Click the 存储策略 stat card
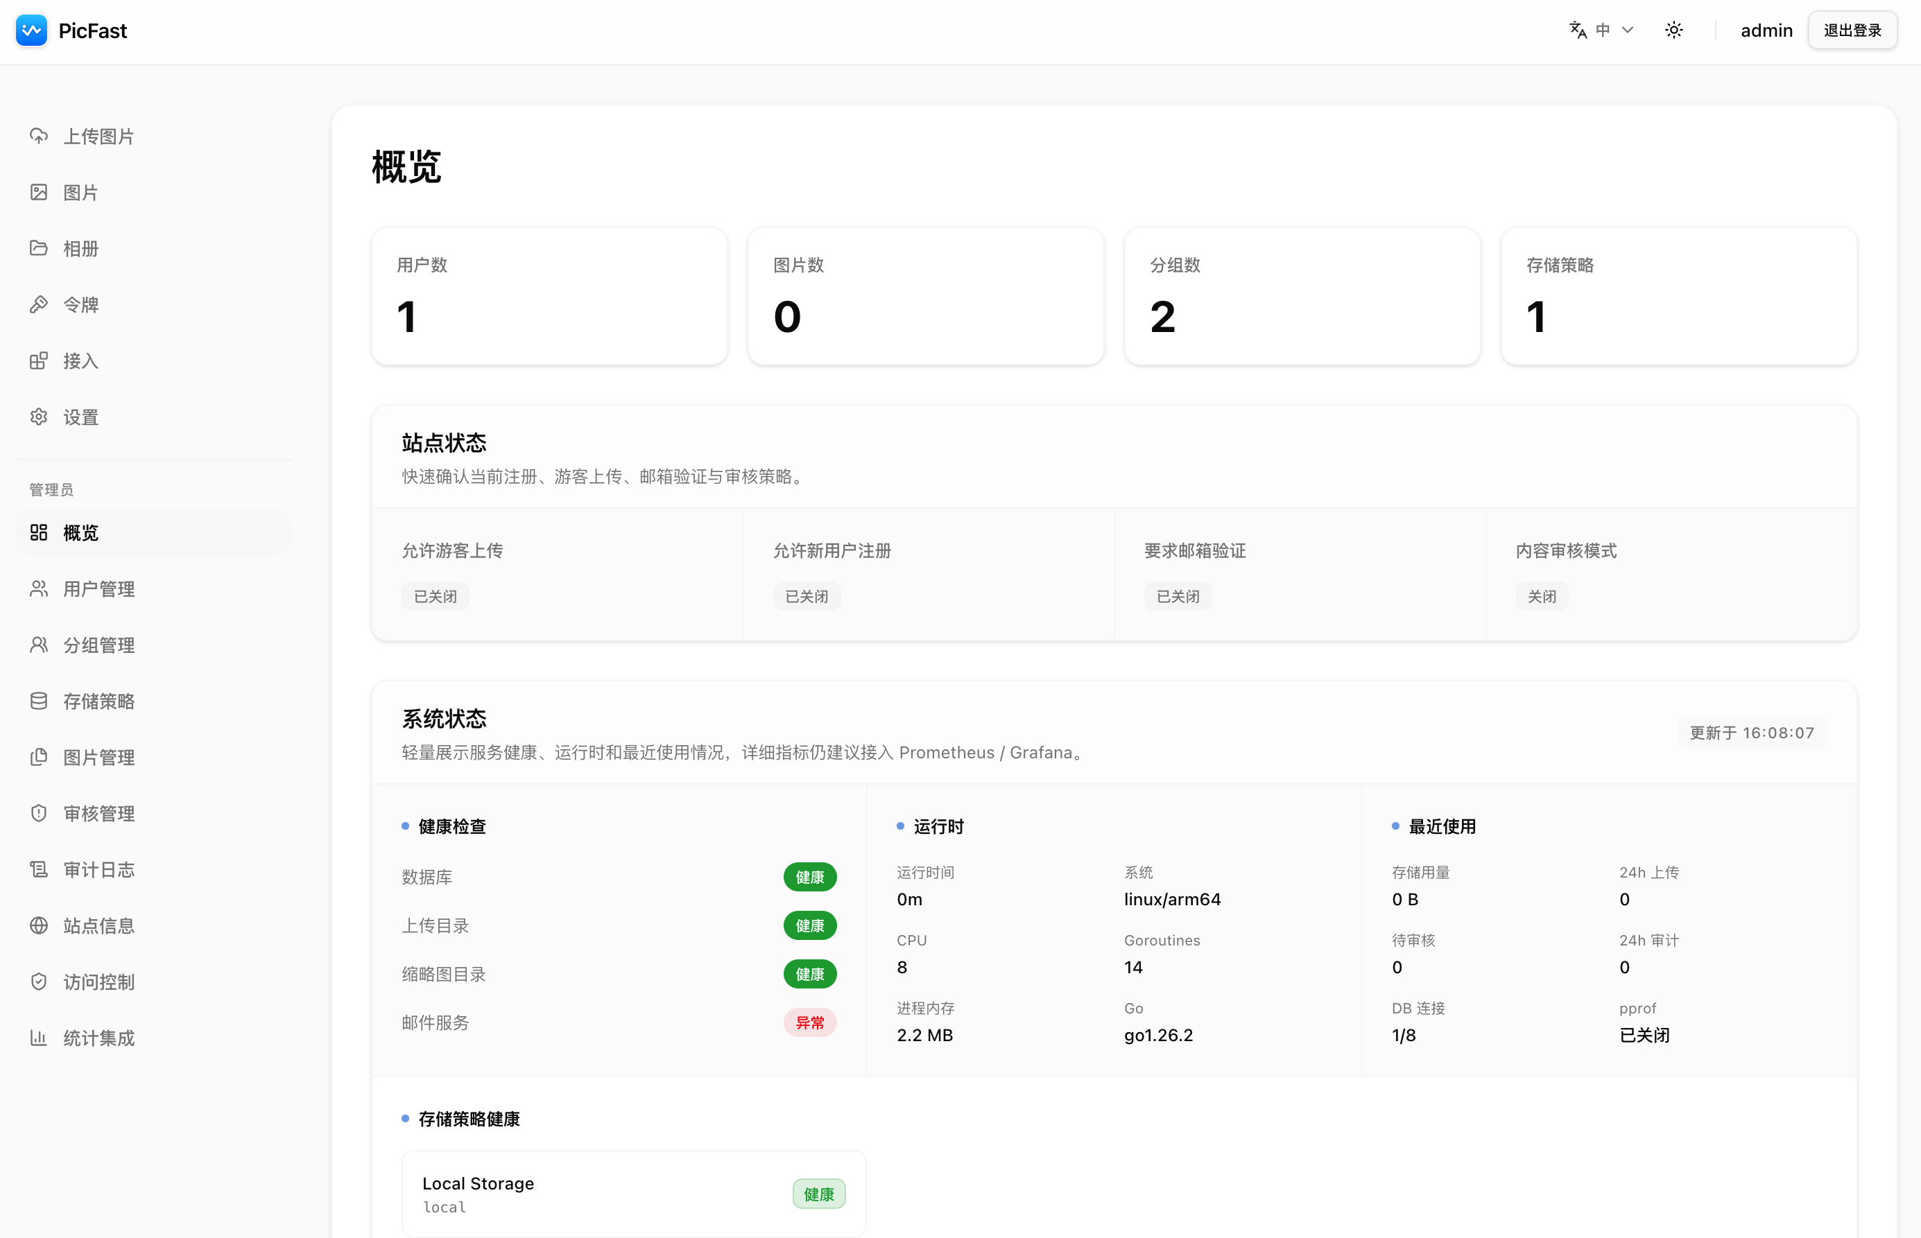1921x1238 pixels. coord(1678,297)
